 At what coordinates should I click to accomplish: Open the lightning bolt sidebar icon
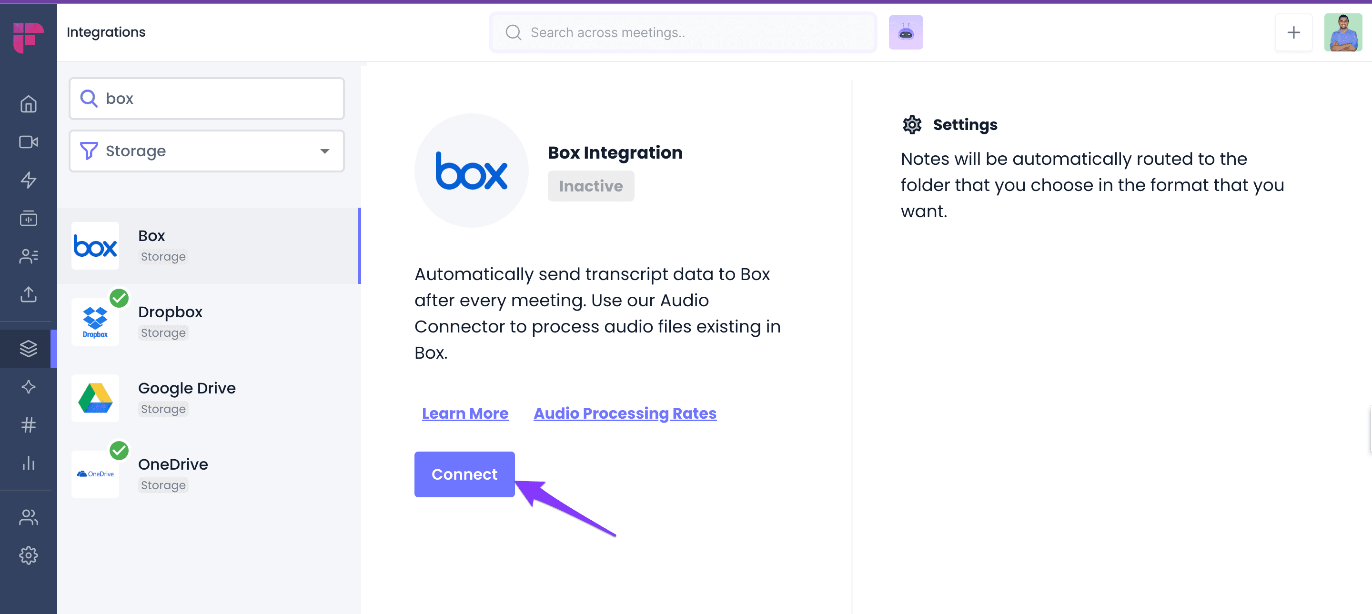click(x=28, y=180)
